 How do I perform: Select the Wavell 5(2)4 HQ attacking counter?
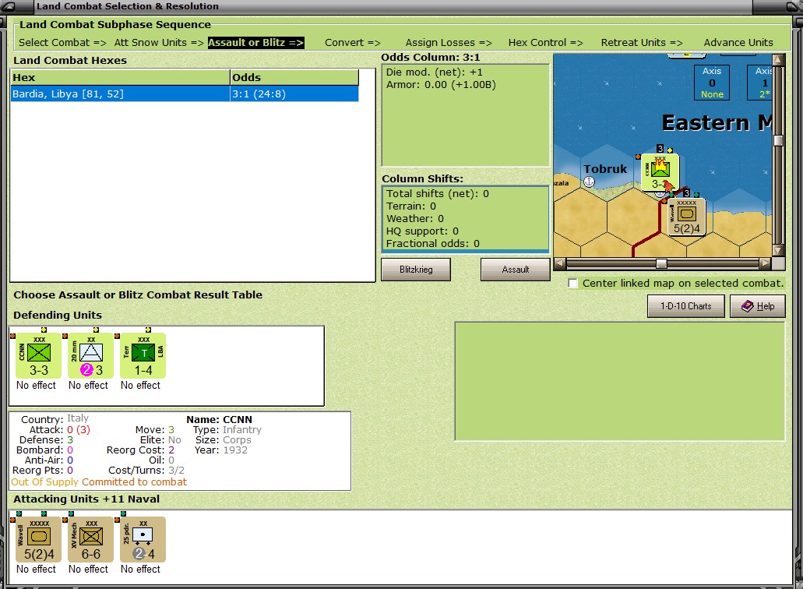39,539
